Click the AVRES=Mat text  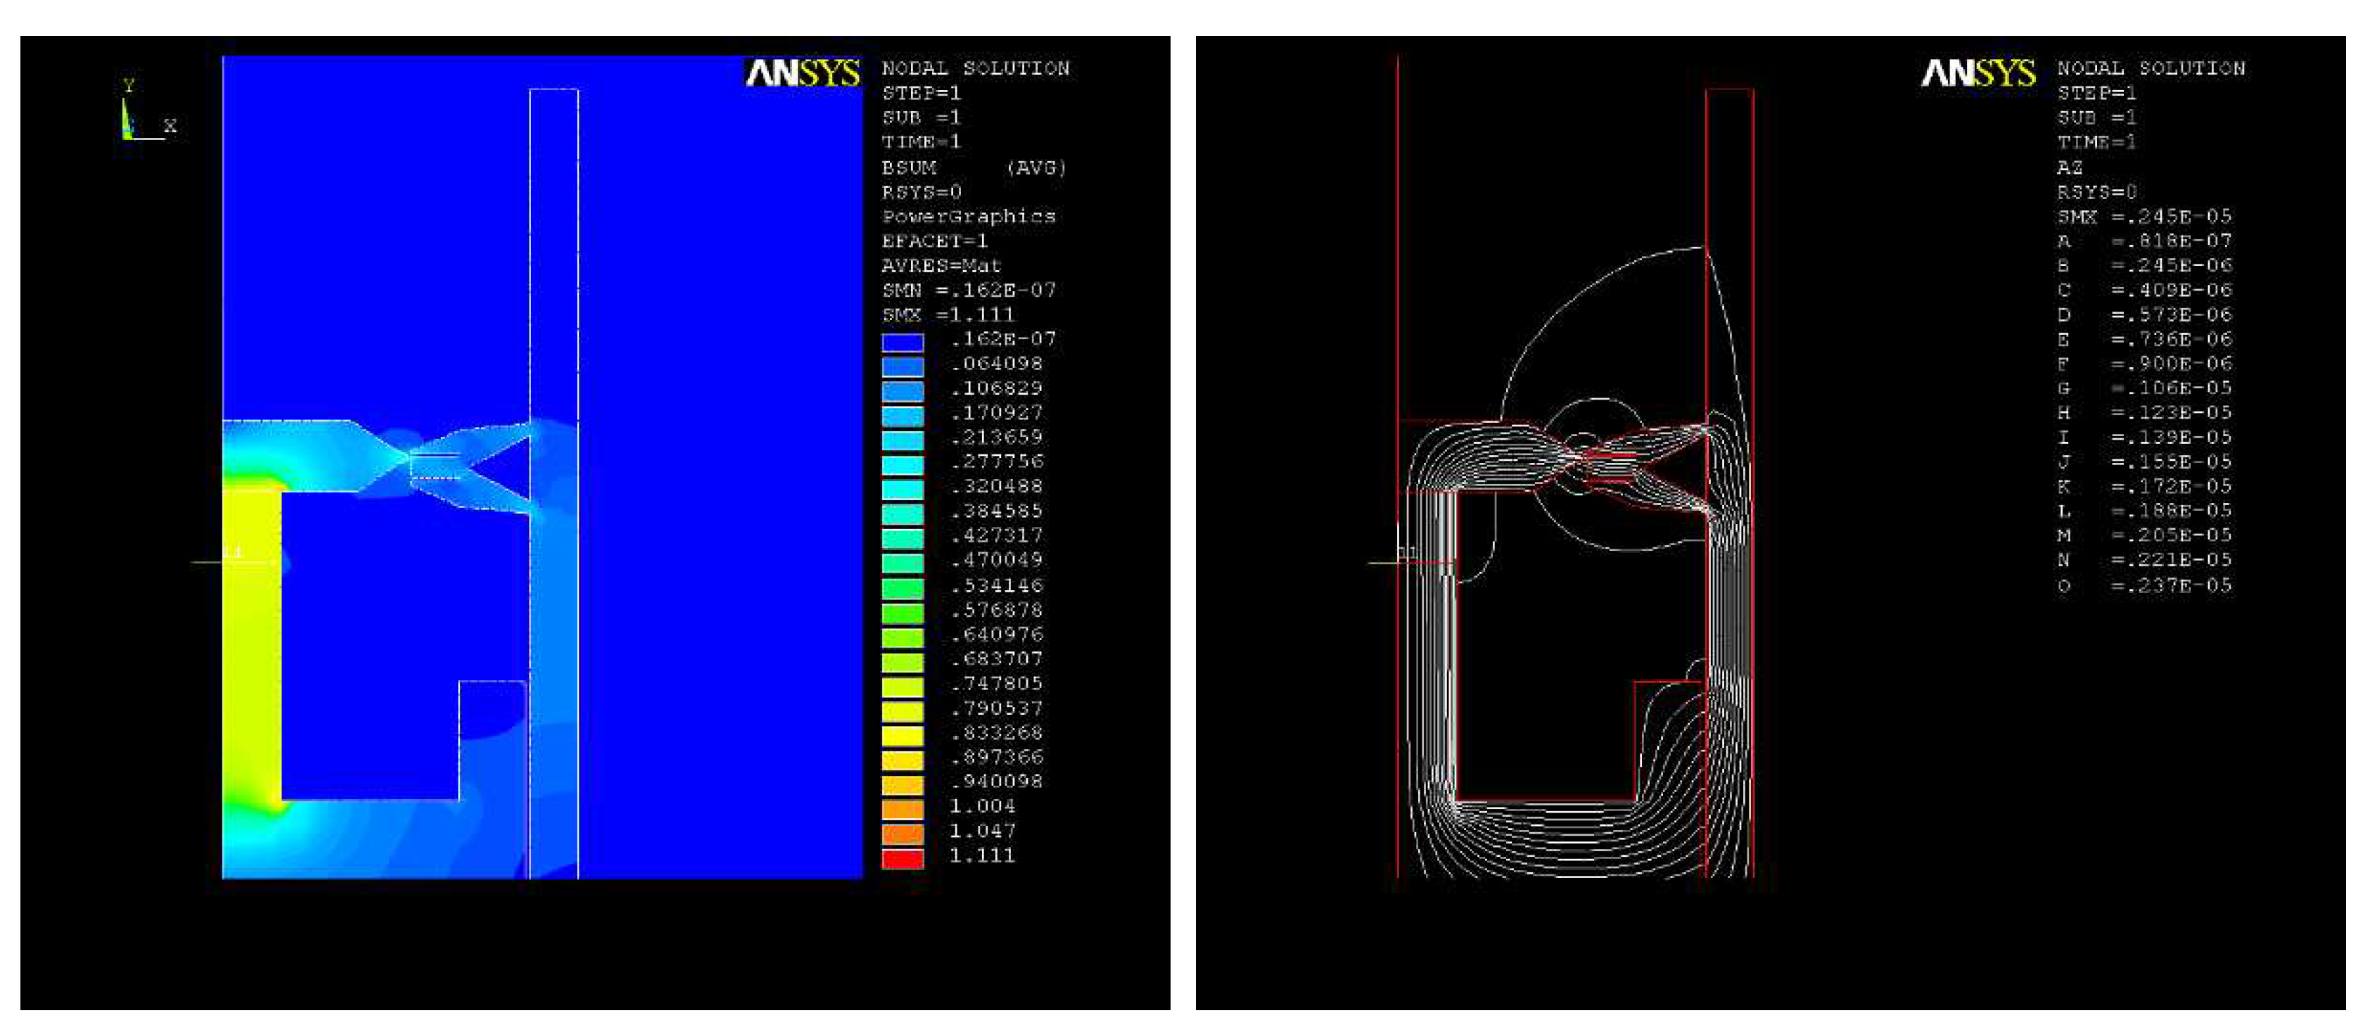pos(941,266)
